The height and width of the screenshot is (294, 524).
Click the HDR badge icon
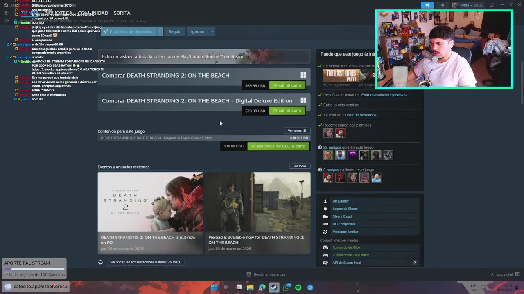[x=325, y=224]
